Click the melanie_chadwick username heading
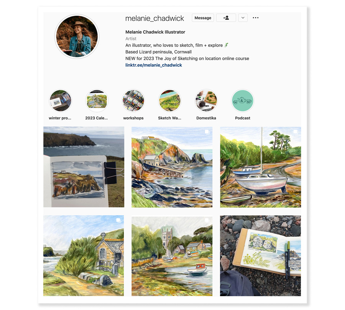Image resolution: width=345 pixels, height=310 pixels. point(154,18)
